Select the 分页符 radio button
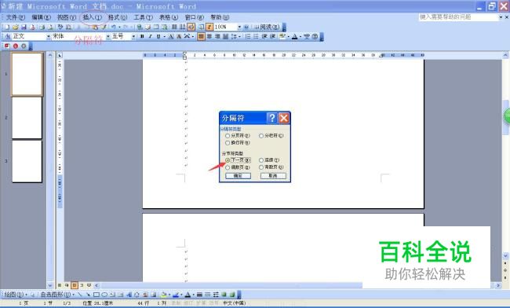The height and width of the screenshot is (308, 510). 228,136
